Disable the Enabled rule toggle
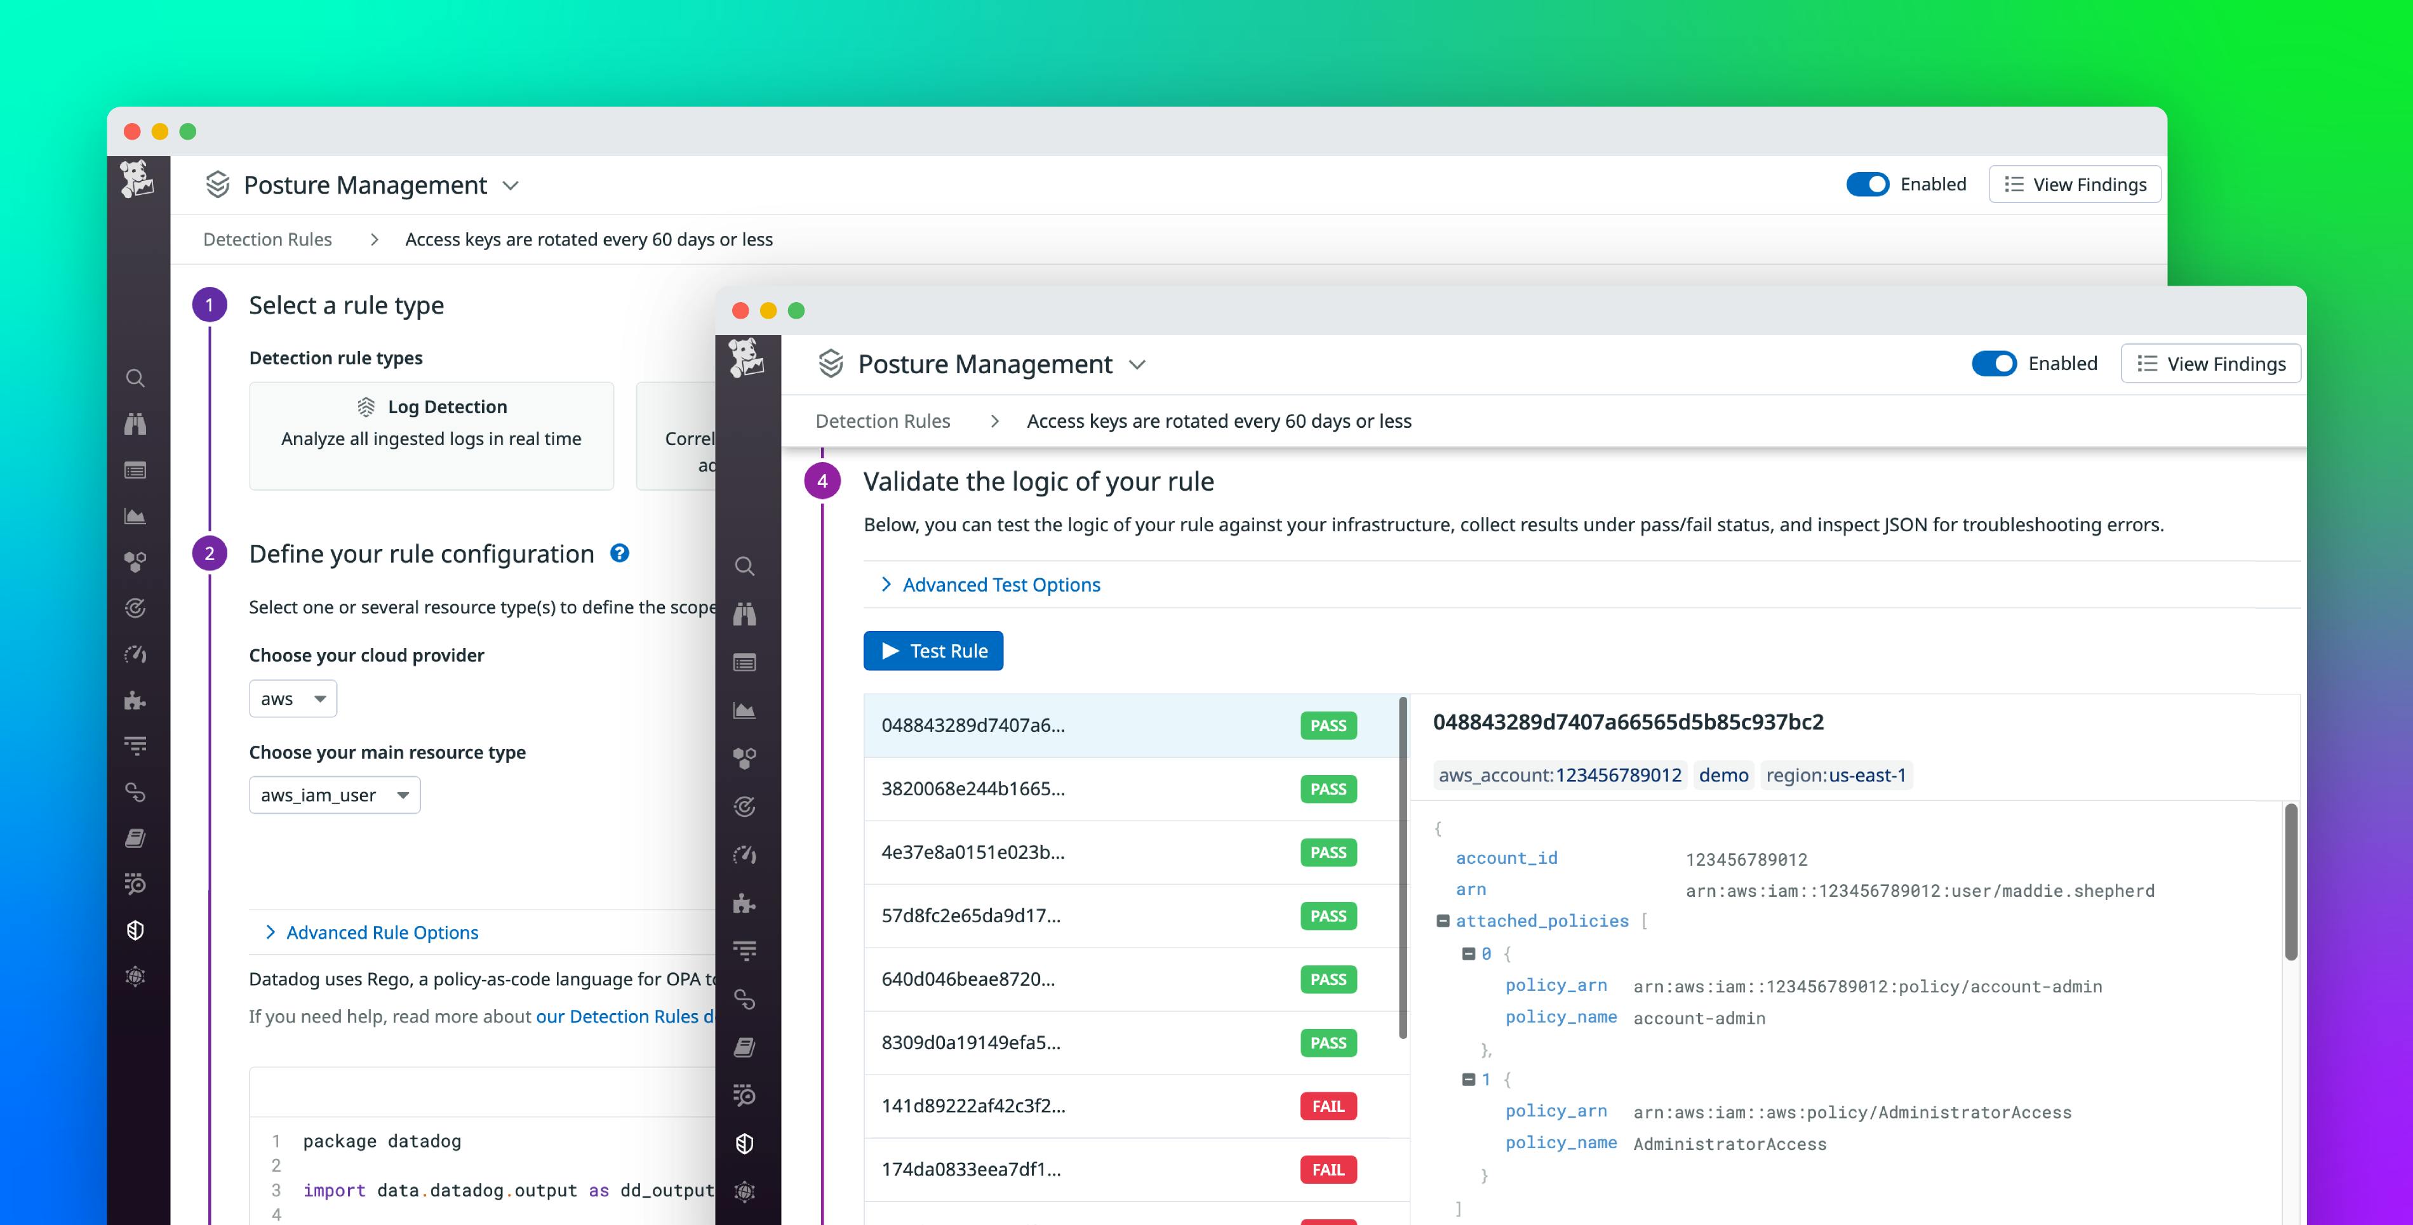2413x1225 pixels. pyautogui.click(x=1995, y=364)
